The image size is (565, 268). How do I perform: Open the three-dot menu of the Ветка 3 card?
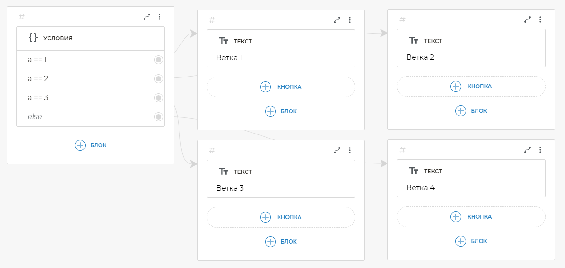point(350,150)
